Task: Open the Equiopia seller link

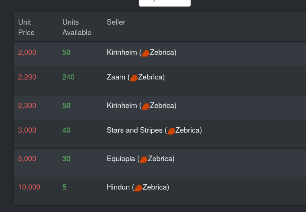Action: tap(121, 159)
